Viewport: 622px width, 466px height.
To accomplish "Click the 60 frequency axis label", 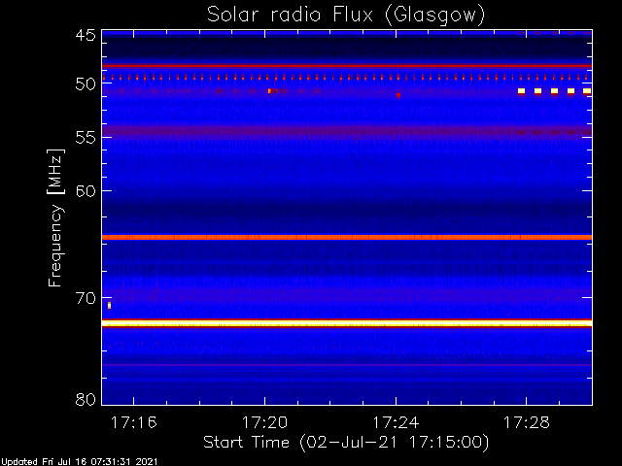I will pyautogui.click(x=86, y=191).
